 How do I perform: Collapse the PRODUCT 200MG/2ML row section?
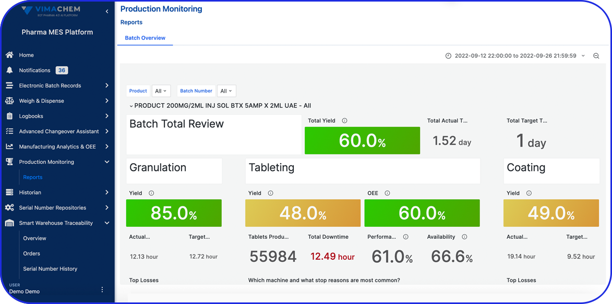[131, 106]
